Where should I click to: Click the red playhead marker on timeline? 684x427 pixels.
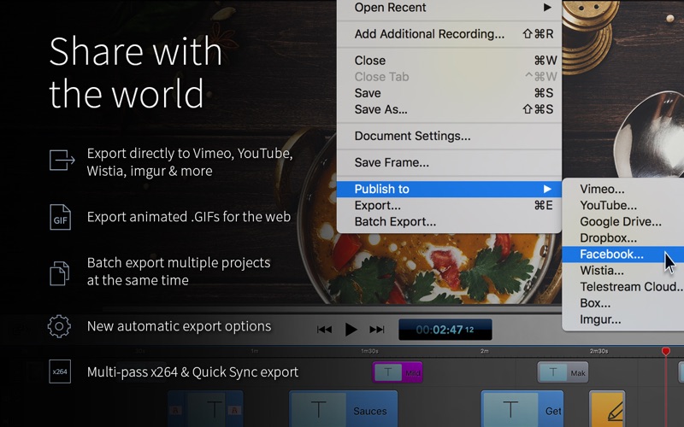coord(666,352)
